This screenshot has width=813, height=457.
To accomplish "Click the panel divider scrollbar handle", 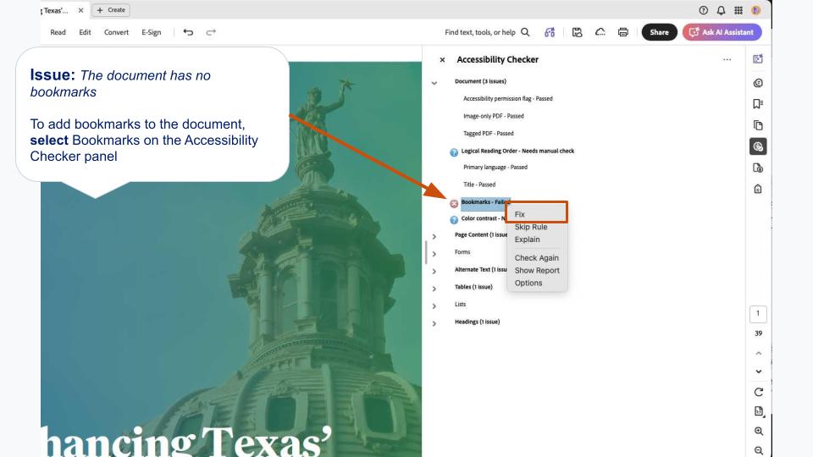I will 426,252.
